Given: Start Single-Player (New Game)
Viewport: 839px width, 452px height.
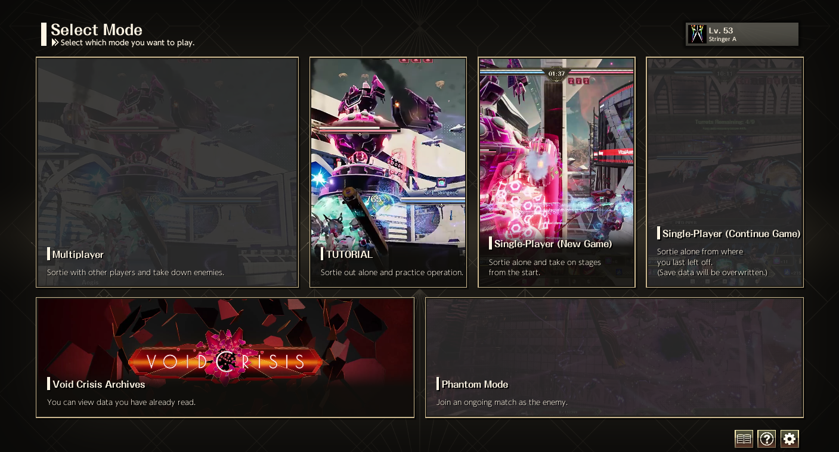Looking at the screenshot, I should (556, 172).
